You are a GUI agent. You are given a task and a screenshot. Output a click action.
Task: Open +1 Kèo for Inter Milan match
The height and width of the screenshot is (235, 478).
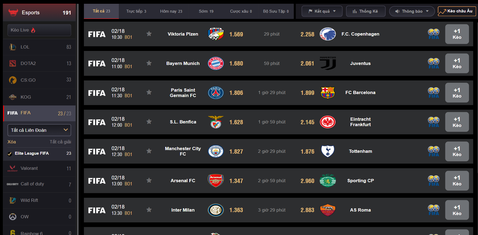pos(457,210)
